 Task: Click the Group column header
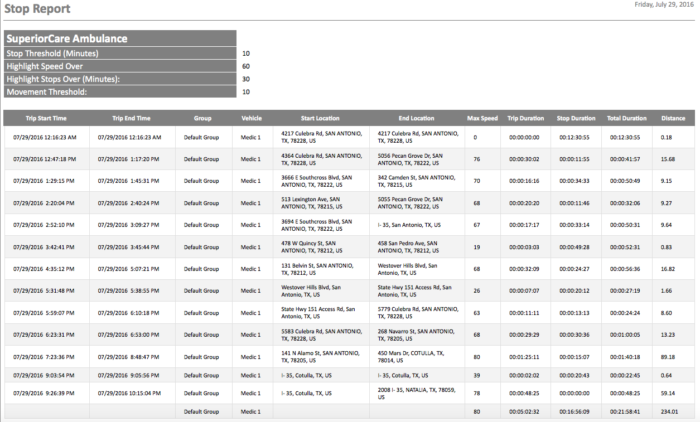202,118
